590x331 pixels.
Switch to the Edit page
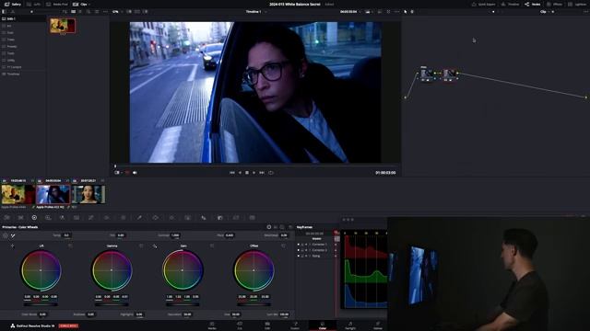[267, 325]
